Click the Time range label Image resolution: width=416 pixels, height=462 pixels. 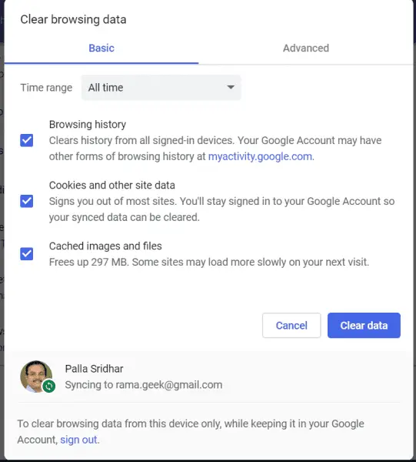tap(46, 88)
